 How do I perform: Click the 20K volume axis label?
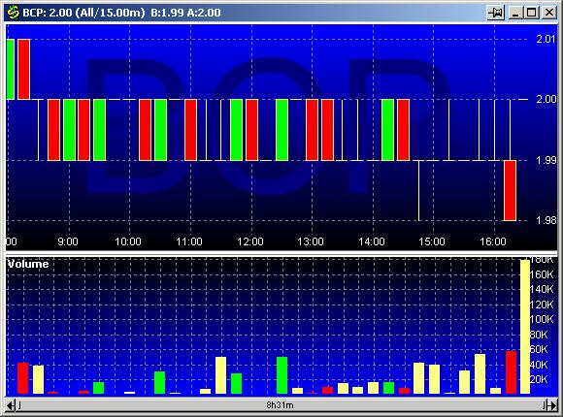click(x=540, y=379)
